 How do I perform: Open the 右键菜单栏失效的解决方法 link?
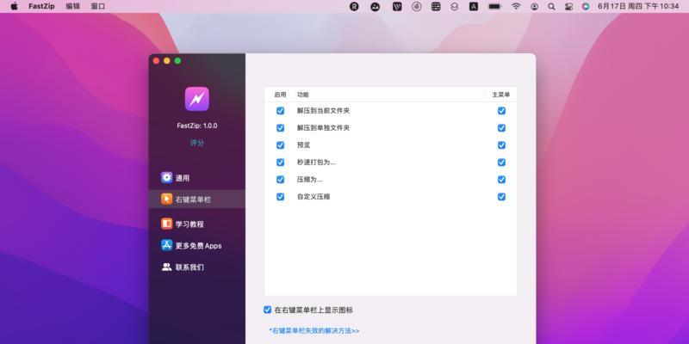click(x=314, y=330)
